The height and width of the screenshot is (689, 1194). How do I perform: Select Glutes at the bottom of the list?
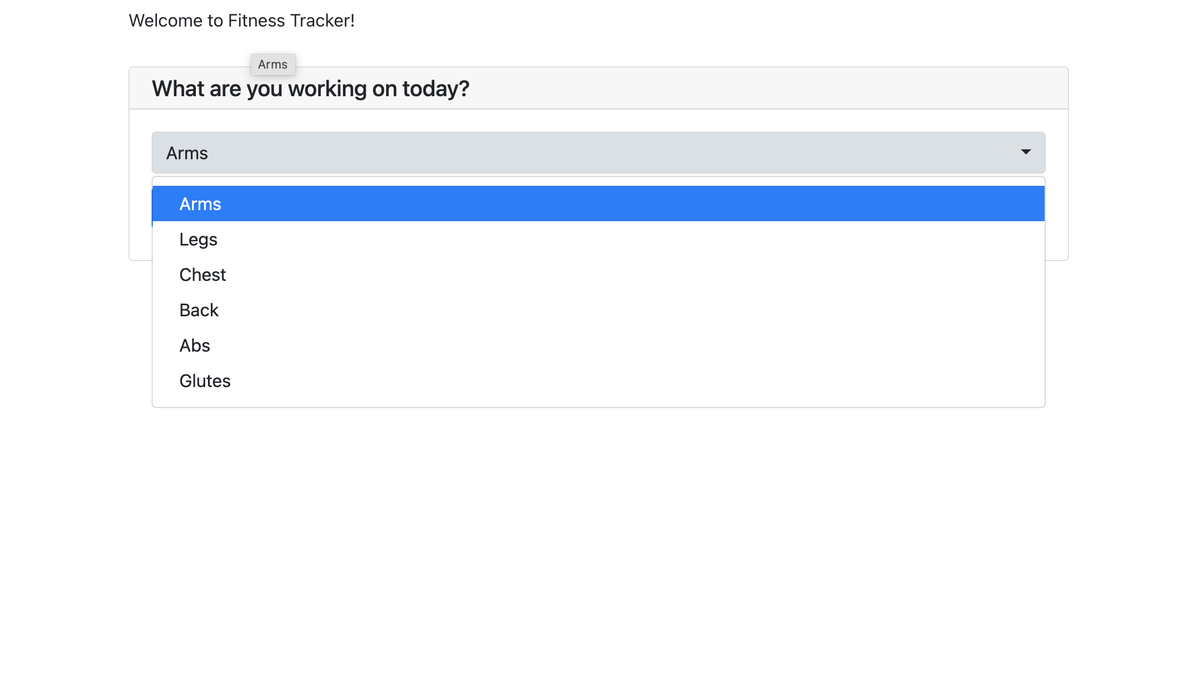point(598,380)
